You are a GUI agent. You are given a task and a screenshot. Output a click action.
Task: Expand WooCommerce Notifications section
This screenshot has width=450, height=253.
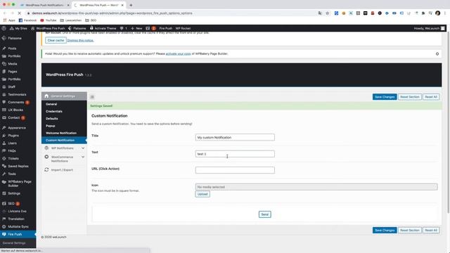click(64, 159)
